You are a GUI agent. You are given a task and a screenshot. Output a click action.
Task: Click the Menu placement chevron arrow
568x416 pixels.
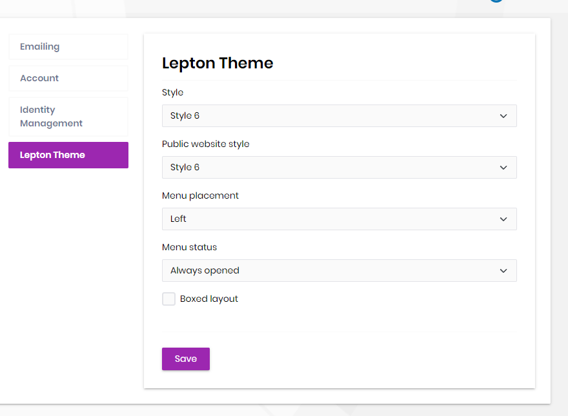[503, 219]
